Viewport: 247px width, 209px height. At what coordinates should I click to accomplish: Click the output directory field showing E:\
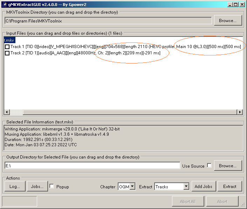coord(92,166)
